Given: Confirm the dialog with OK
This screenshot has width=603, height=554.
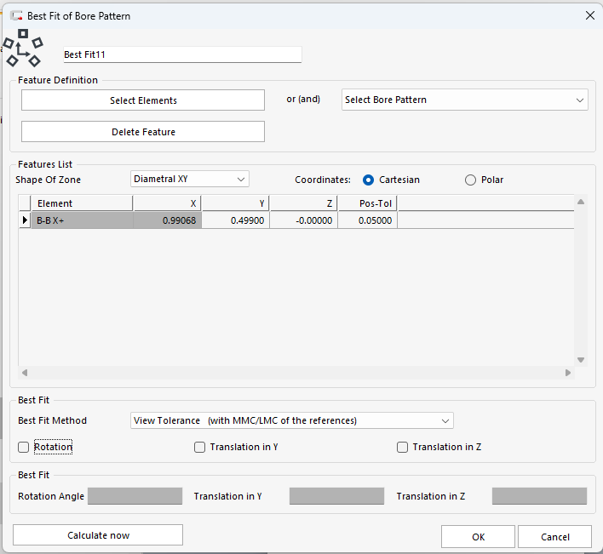Looking at the screenshot, I should [x=478, y=537].
